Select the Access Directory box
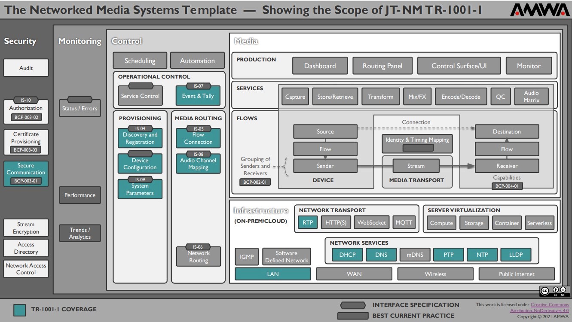572x322 pixels. 26,248
